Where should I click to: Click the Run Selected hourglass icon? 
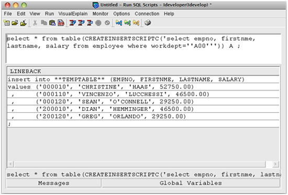point(90,23)
